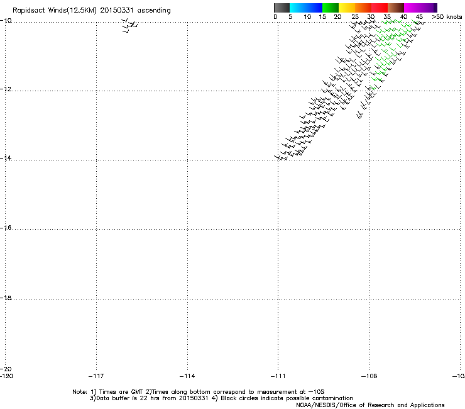Click the title 'Rapidsact Winds(12.5KM) 20150331 ascending'
This screenshot has width=465, height=409.
(92, 11)
